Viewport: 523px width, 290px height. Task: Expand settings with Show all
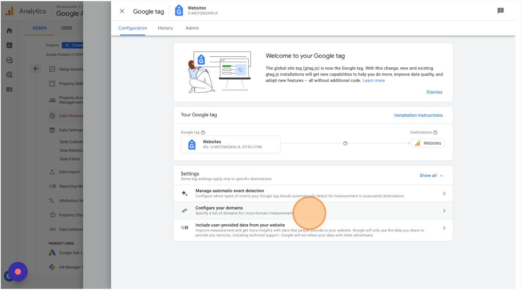(431, 176)
